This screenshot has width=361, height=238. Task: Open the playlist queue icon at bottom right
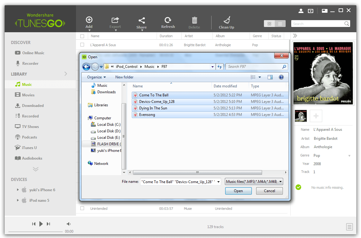click(x=349, y=227)
